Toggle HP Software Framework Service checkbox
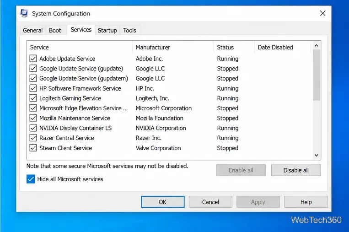349x232 pixels. [33, 88]
